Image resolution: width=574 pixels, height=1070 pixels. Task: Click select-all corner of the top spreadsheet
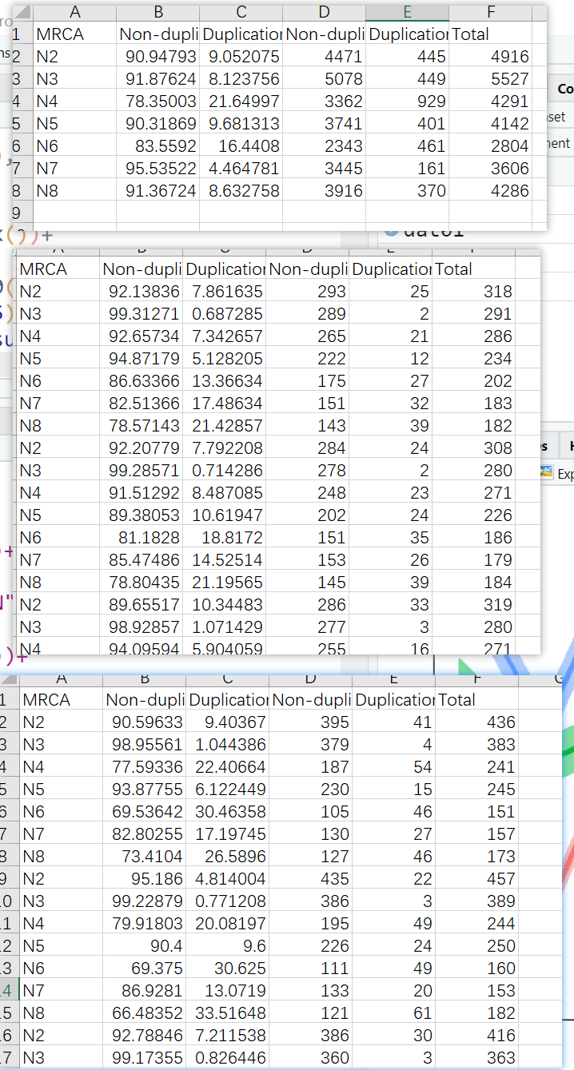pyautogui.click(x=21, y=13)
